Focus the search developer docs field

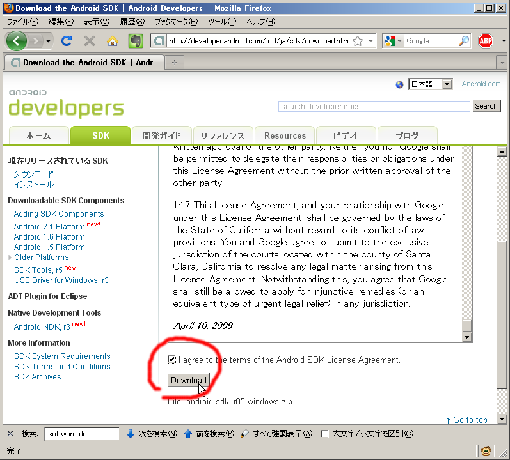pos(374,107)
